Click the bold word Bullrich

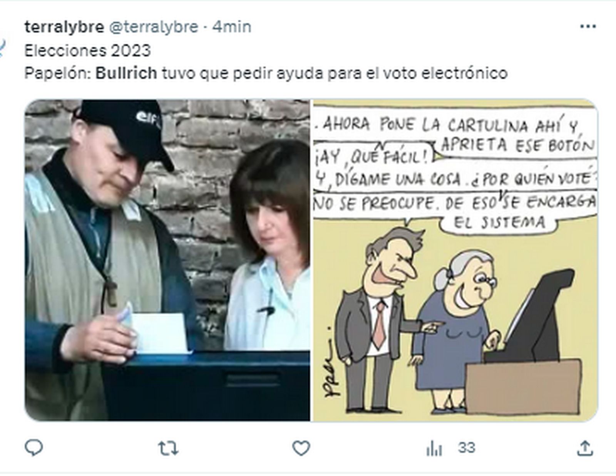pos(126,73)
